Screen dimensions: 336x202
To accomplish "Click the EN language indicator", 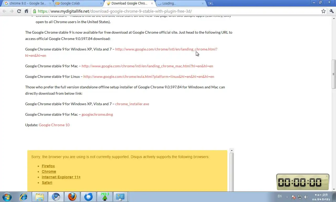I will pos(280,196).
